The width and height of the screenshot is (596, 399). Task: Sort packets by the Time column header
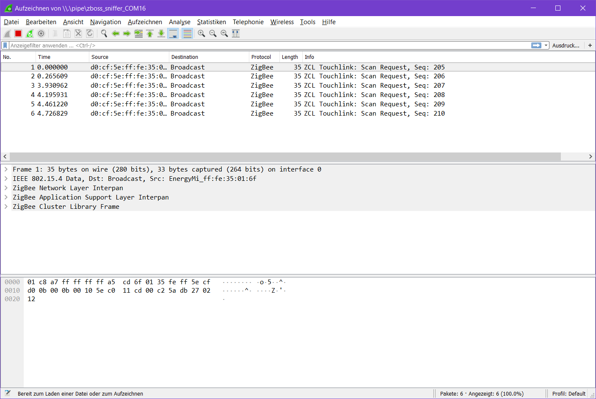pos(63,57)
